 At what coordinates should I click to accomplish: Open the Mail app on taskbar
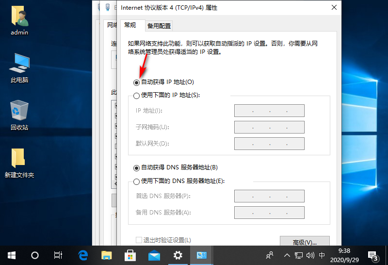coord(154,255)
